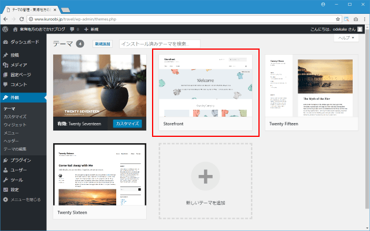Screen dimensions: 370x231
Task: Click the browser back arrow
Action: point(5,19)
